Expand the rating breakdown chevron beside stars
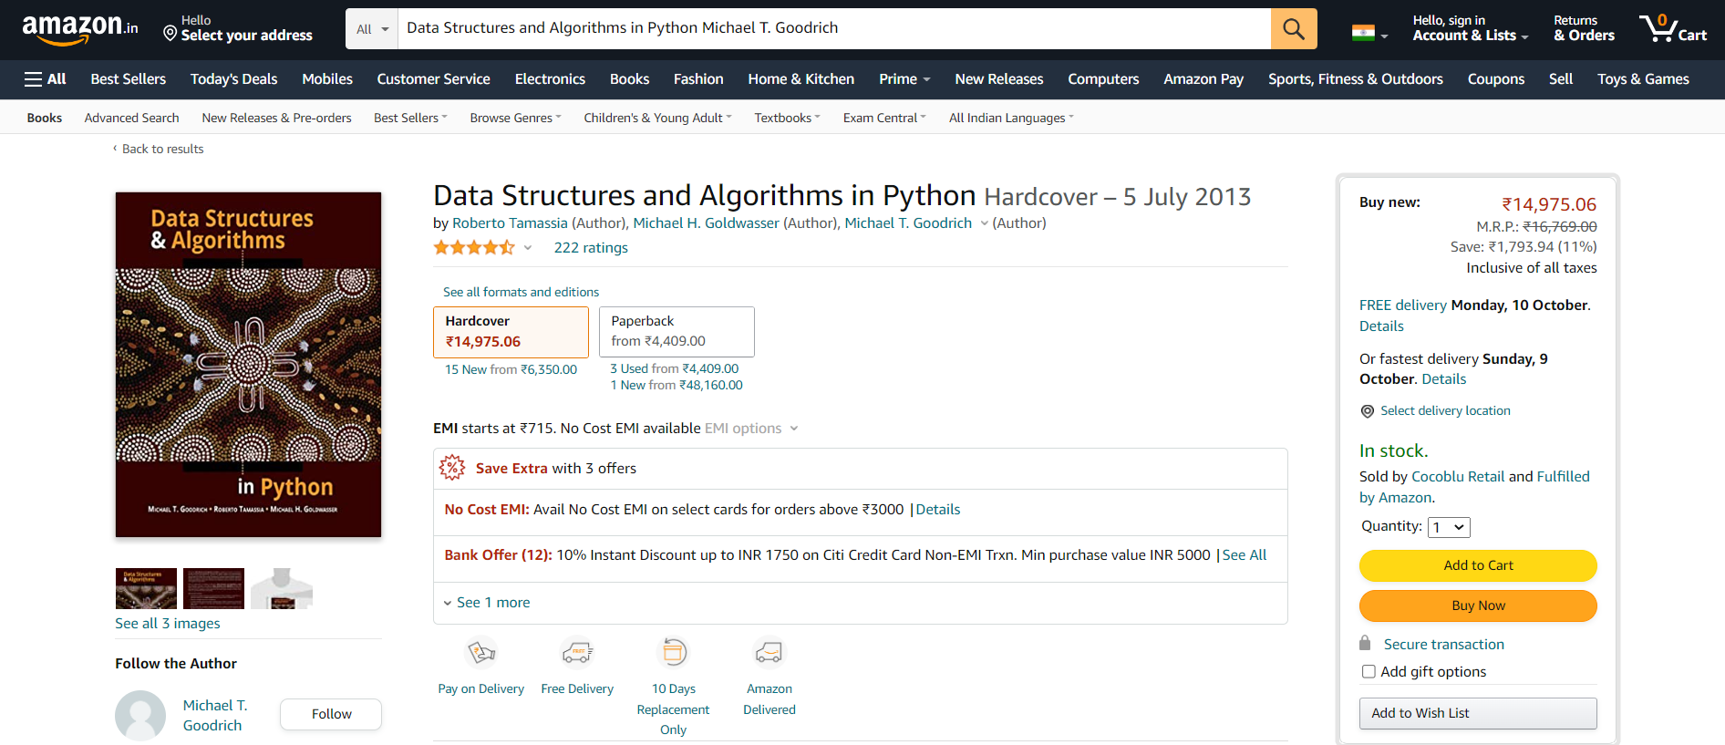The height and width of the screenshot is (745, 1725). pyautogui.click(x=527, y=248)
